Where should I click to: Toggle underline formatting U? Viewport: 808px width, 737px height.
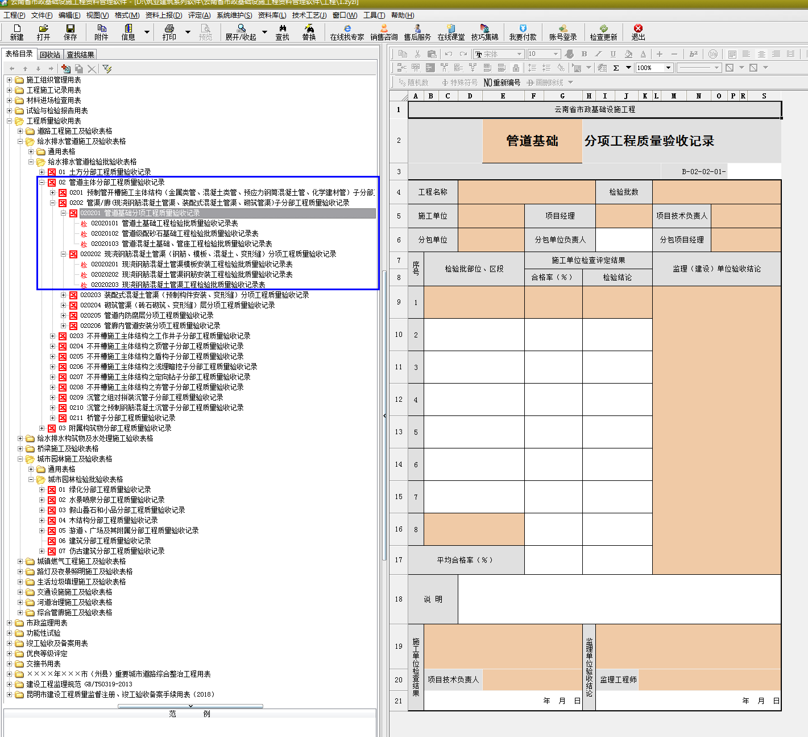pyautogui.click(x=613, y=54)
